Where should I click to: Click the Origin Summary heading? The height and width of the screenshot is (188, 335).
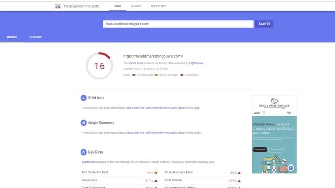(x=101, y=123)
